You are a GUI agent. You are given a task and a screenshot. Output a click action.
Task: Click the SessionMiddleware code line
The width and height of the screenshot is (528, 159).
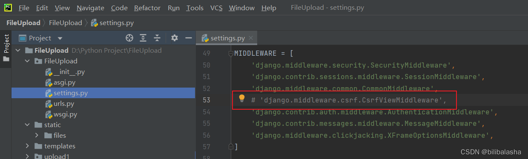(368, 77)
